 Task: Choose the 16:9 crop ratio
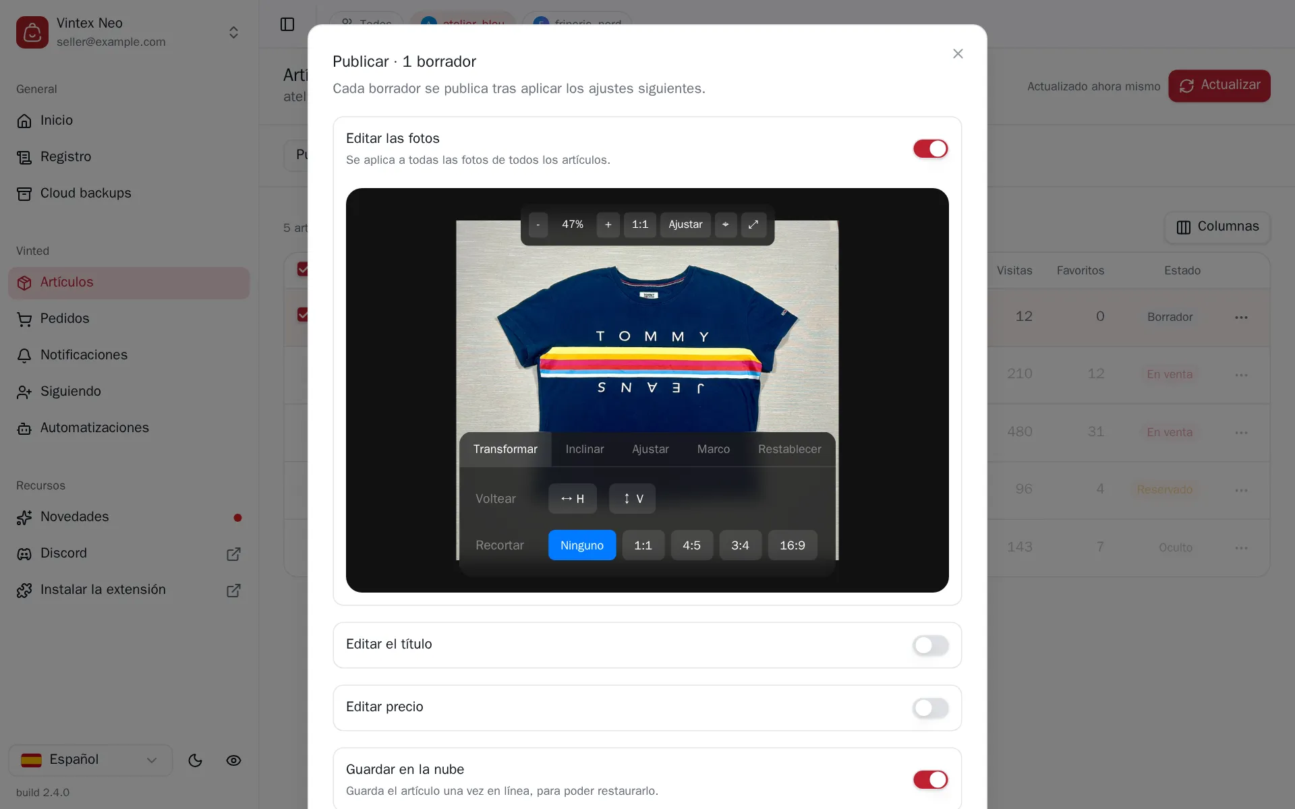pyautogui.click(x=793, y=545)
